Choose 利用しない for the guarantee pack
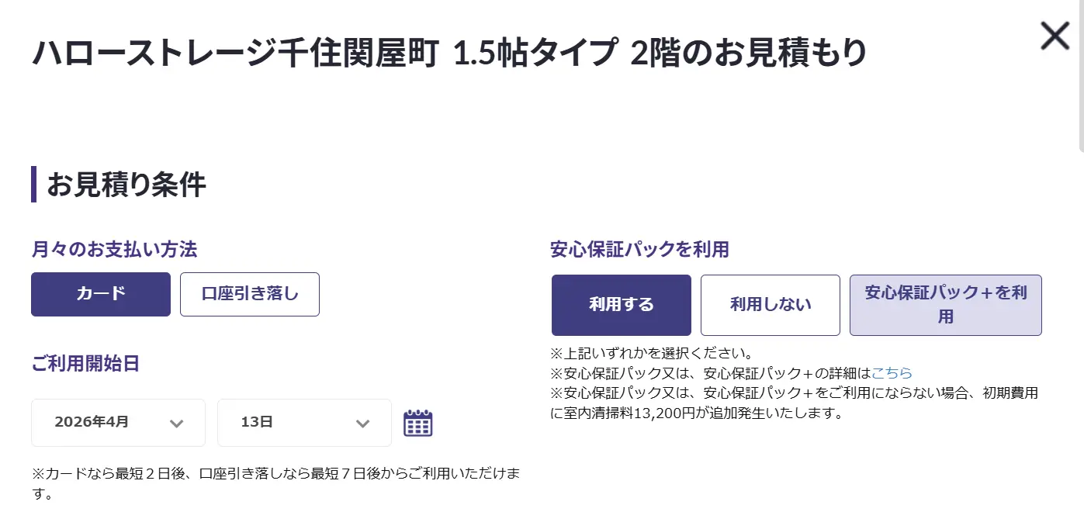This screenshot has height=505, width=1084. click(x=770, y=305)
